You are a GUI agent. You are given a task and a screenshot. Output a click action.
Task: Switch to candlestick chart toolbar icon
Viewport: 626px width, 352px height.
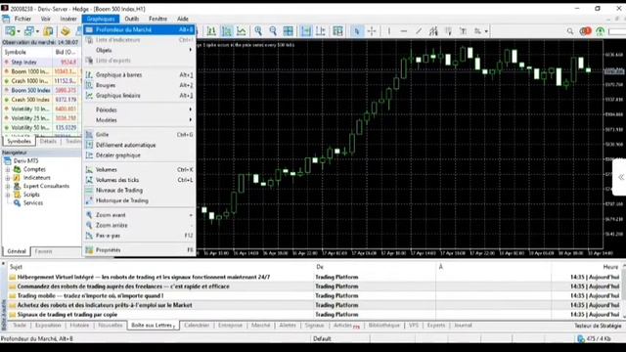coord(226,31)
